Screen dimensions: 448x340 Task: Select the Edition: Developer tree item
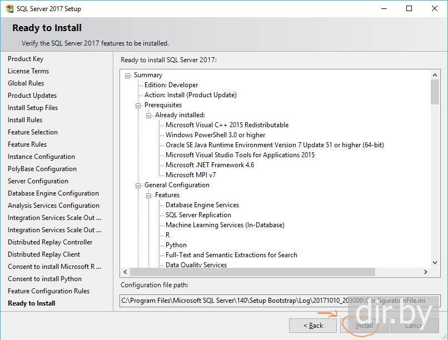coord(171,85)
